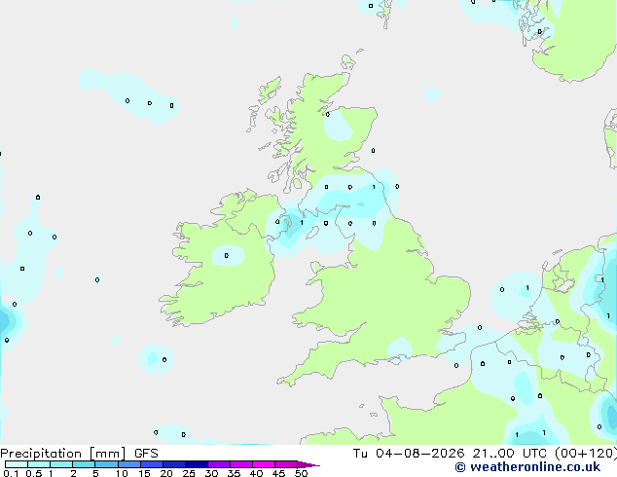Click the '(00+120)' forecast offset text
The height and width of the screenshot is (477, 617).
tap(586, 454)
